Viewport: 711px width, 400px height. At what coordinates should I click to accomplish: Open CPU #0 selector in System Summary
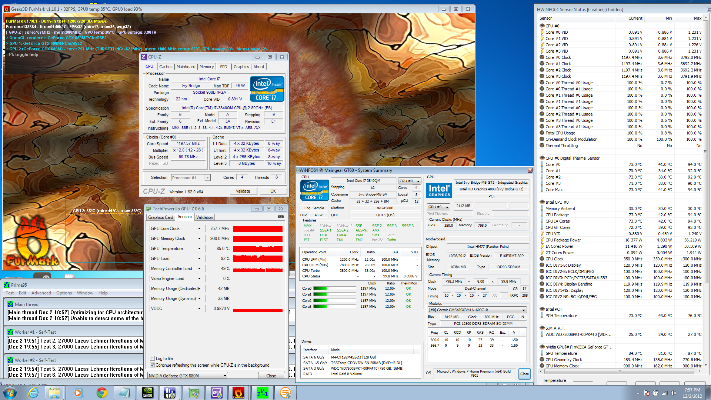tap(410, 181)
